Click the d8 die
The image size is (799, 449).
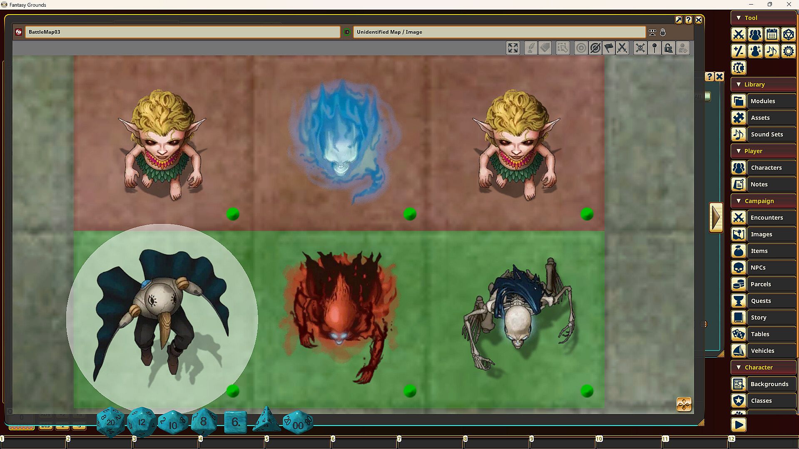tap(204, 422)
